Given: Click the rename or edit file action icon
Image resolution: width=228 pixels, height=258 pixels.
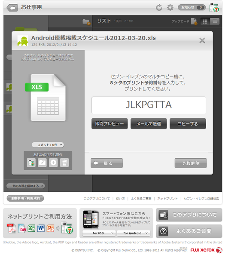Looking at the screenshot, I should tap(42, 163).
